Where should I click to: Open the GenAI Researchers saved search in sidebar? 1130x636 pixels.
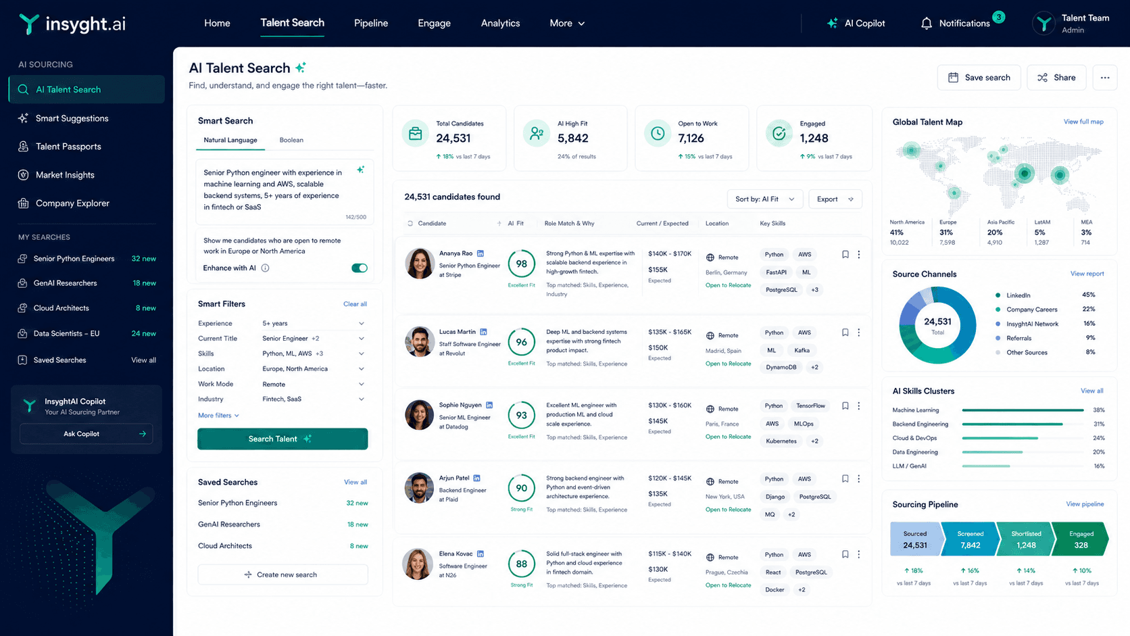point(87,283)
